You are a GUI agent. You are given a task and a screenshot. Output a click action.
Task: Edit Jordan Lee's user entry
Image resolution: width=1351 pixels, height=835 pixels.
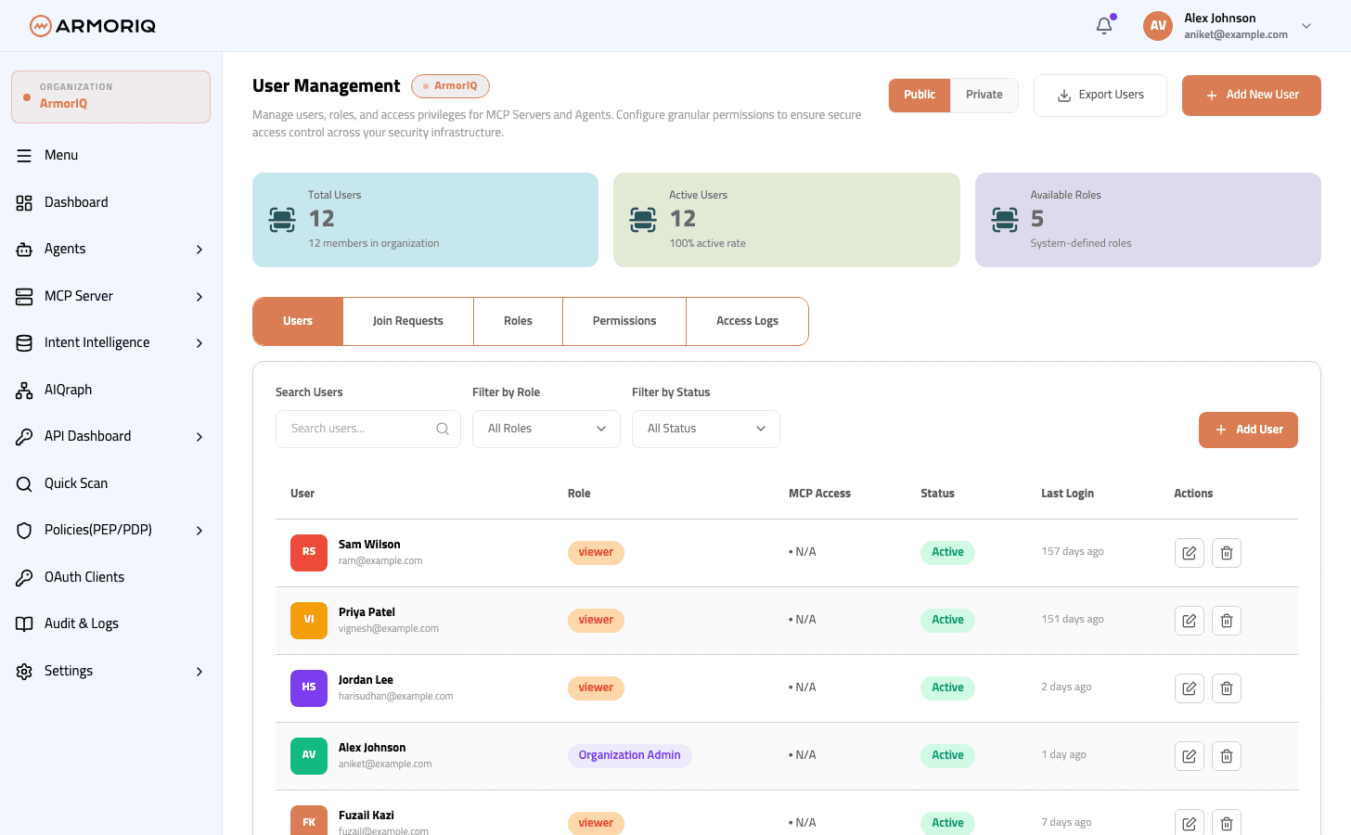[x=1190, y=688]
